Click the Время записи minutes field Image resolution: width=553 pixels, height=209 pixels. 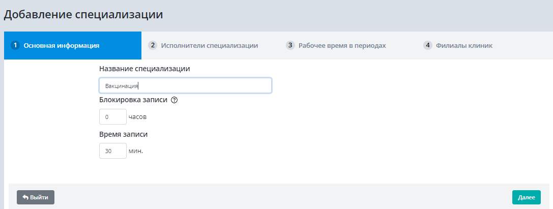[112, 151]
